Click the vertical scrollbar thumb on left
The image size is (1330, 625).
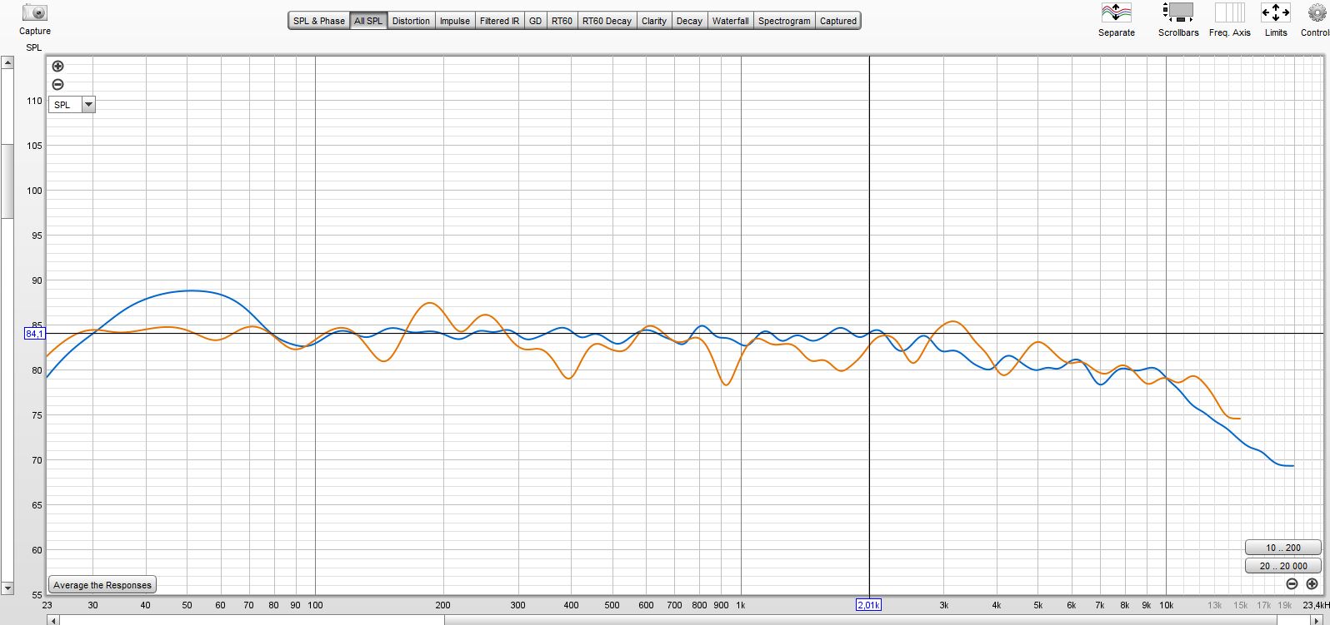click(x=7, y=181)
